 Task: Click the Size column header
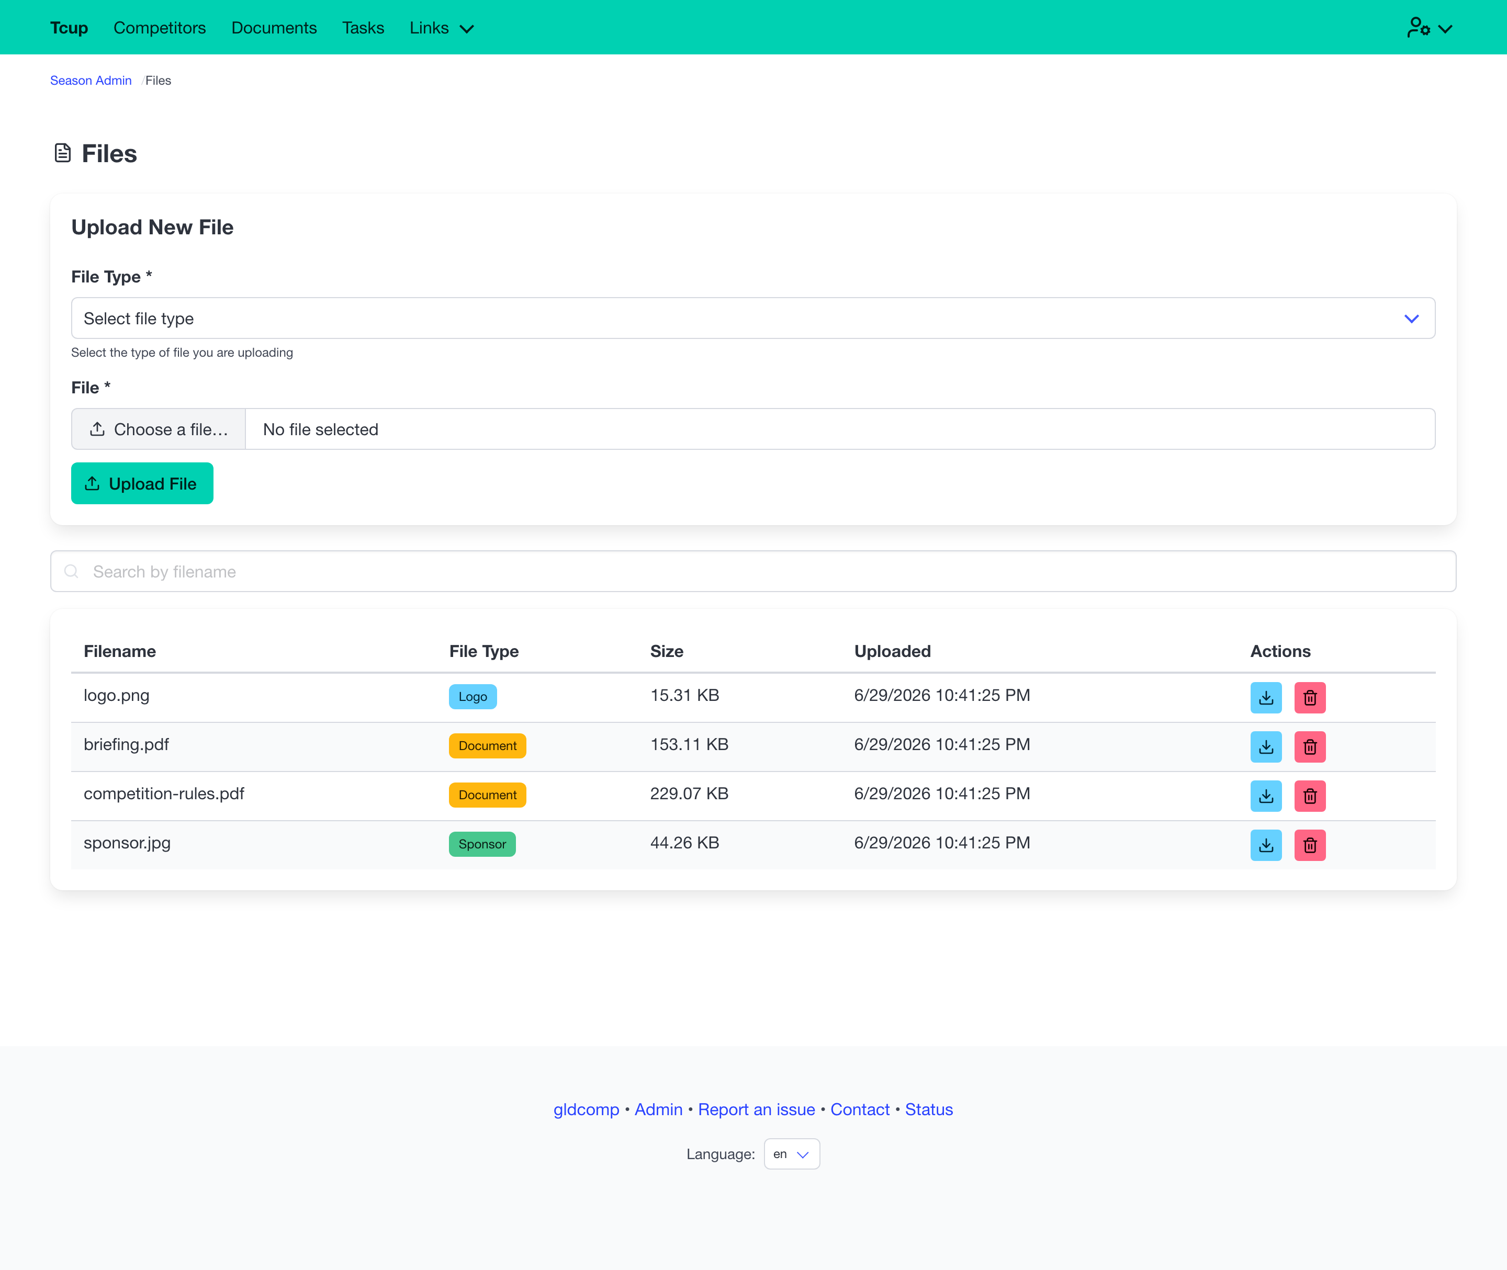(x=667, y=652)
